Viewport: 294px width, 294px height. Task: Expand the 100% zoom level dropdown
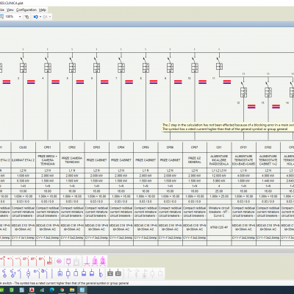20,17
